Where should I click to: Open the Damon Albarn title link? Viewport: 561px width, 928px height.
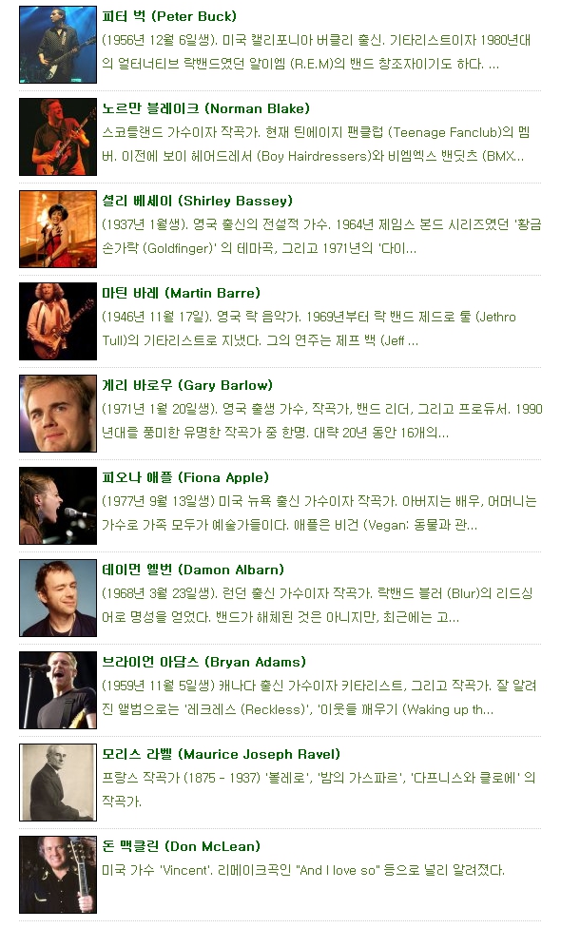193,570
